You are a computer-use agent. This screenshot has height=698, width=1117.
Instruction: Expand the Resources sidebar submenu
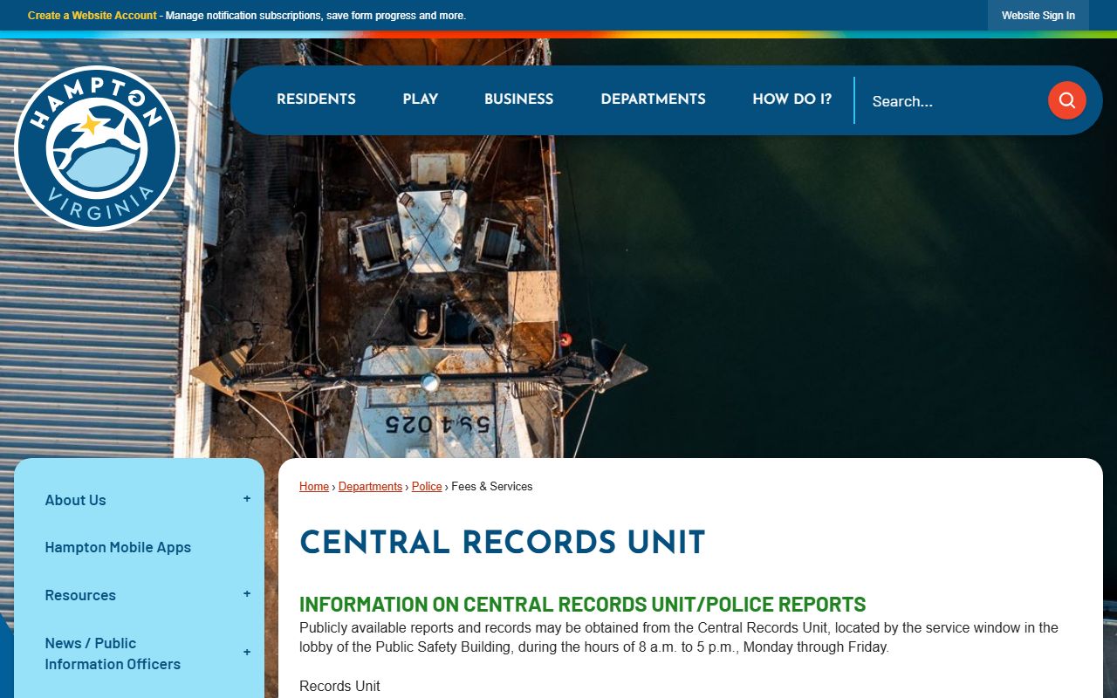[247, 594]
